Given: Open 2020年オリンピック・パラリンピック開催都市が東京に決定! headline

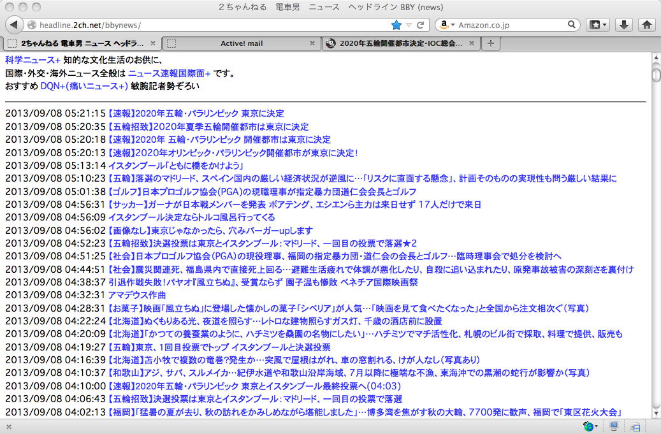Looking at the screenshot, I should 233,152.
